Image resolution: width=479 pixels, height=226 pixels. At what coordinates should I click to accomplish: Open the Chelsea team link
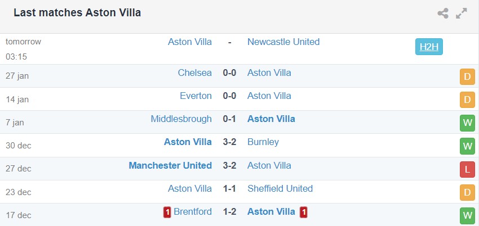(195, 73)
